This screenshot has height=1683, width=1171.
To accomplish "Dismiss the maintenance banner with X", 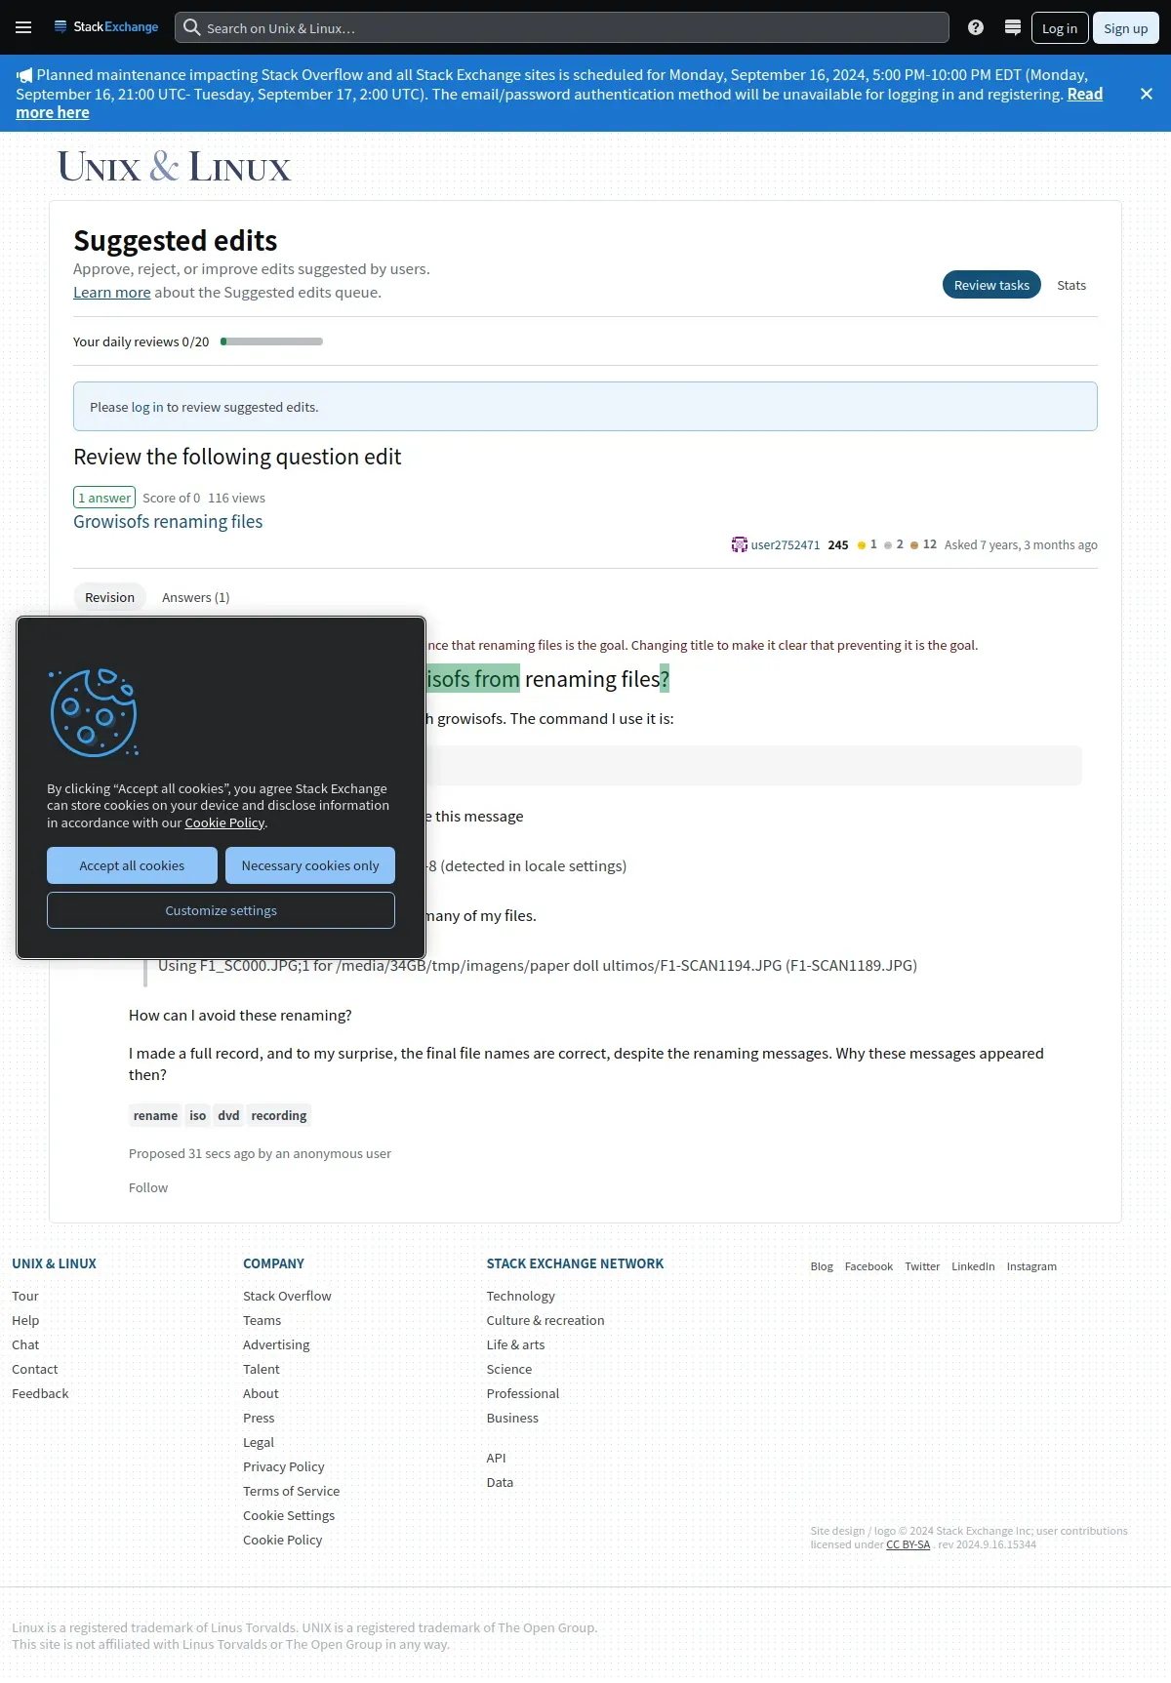I will (1147, 94).
